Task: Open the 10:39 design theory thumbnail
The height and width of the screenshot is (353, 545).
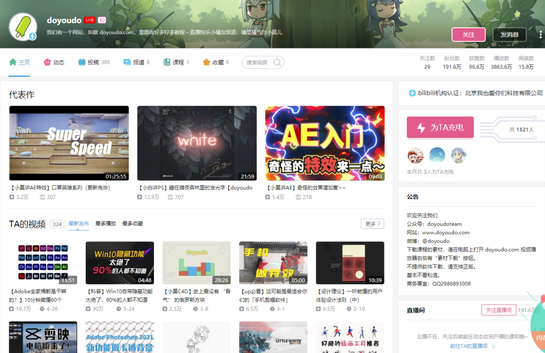Action: coord(350,263)
